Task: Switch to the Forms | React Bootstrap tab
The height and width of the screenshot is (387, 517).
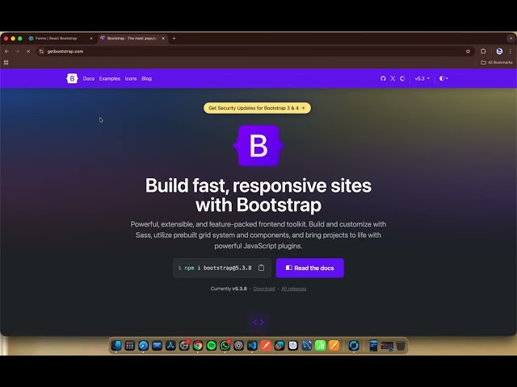Action: coord(61,39)
